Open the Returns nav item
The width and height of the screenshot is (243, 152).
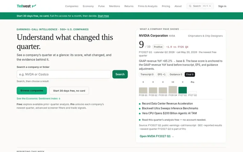tap(129, 6)
